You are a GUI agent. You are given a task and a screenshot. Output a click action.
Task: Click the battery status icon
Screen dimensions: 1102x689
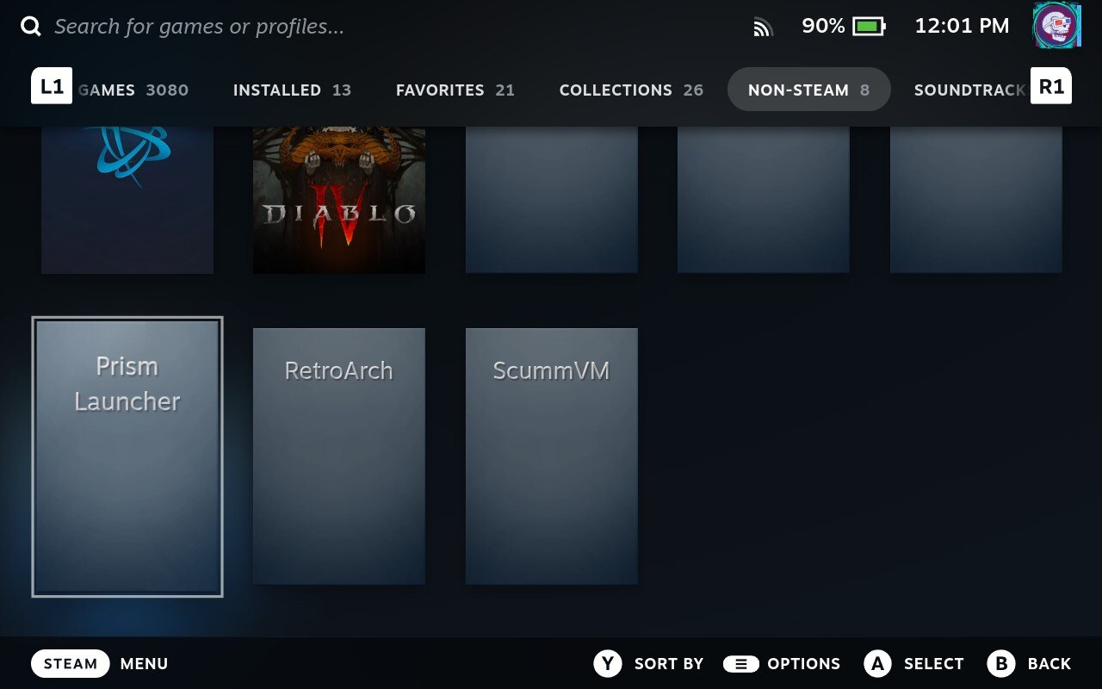(868, 27)
